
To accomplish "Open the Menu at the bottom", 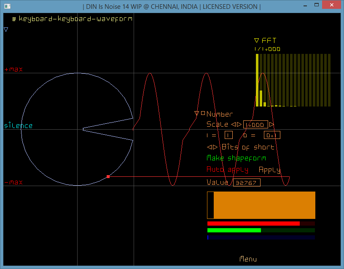I will pos(248,259).
